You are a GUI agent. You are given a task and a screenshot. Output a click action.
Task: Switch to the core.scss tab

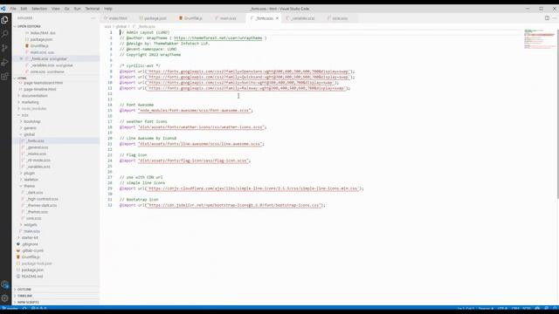click(340, 18)
